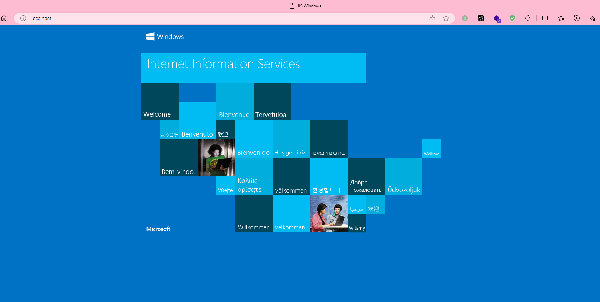Click the localhost address bar
Image resolution: width=600 pixels, height=302 pixels.
(x=214, y=18)
